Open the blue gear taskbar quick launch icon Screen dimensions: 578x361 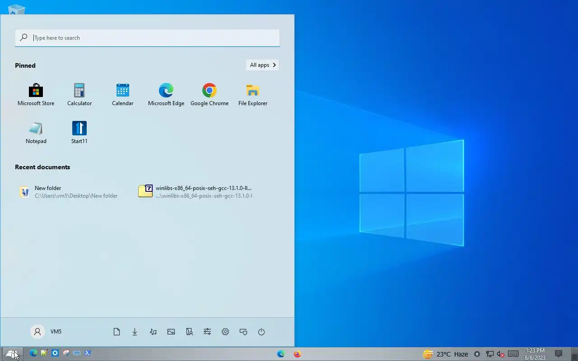coord(55,353)
